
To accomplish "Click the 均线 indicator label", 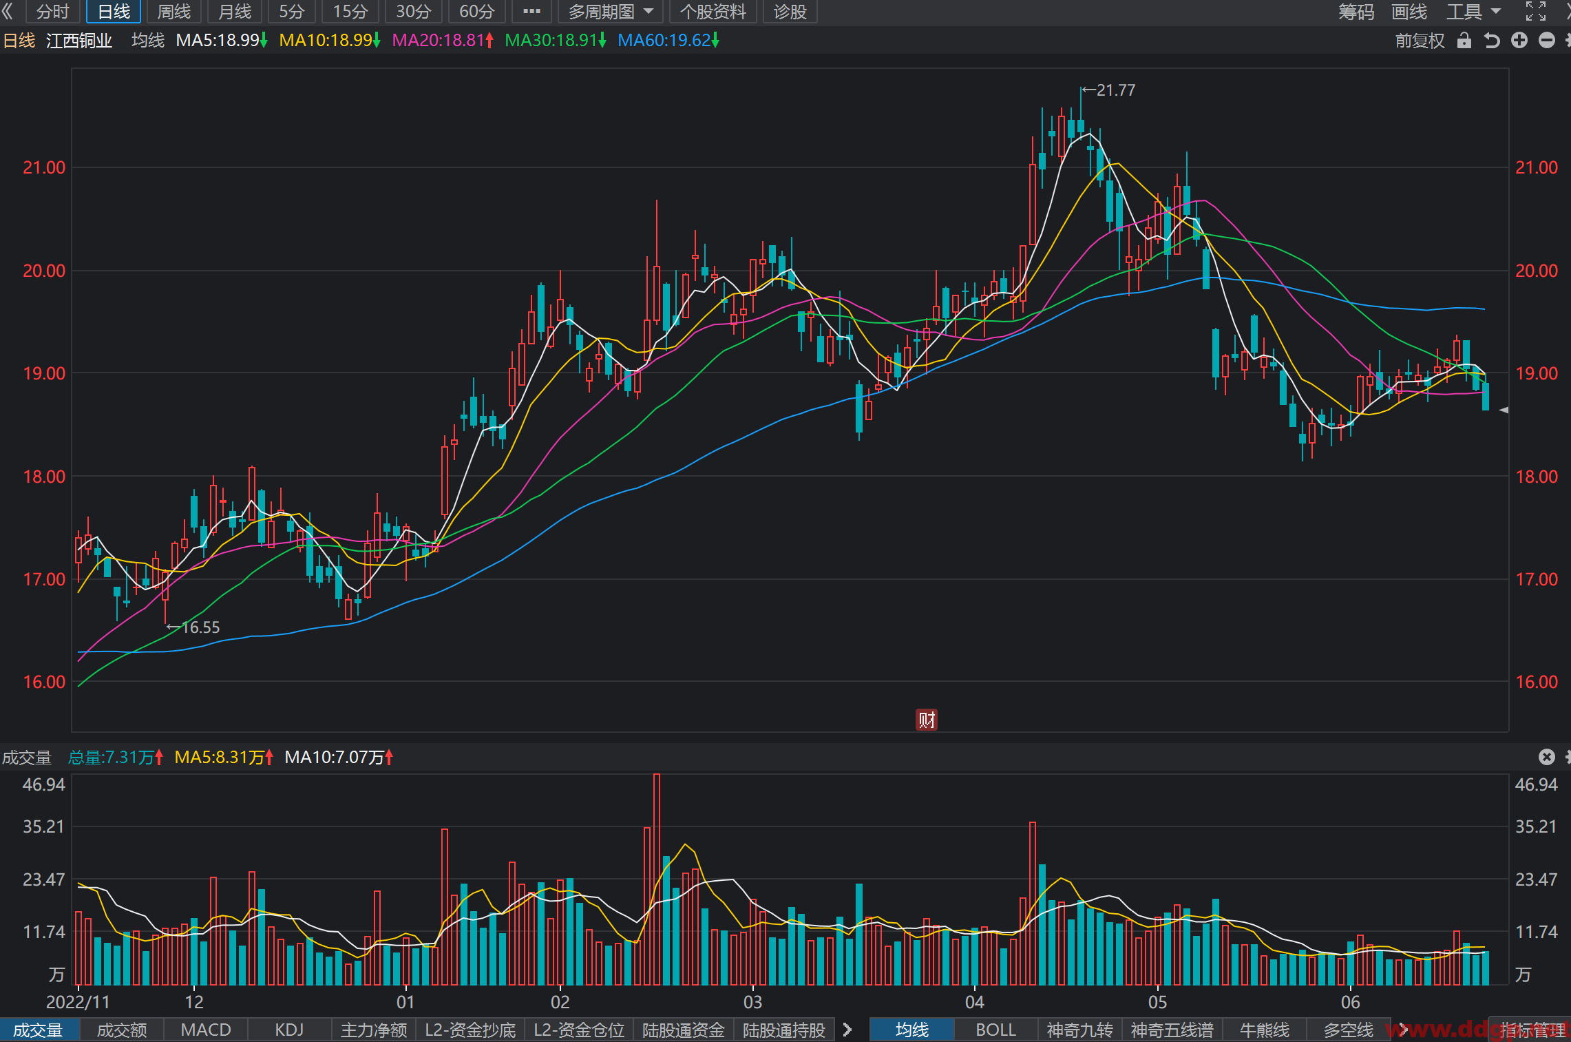I will [x=148, y=41].
